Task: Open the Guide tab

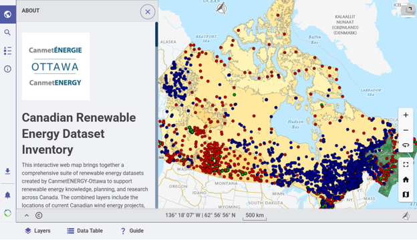Action: pos(132,231)
